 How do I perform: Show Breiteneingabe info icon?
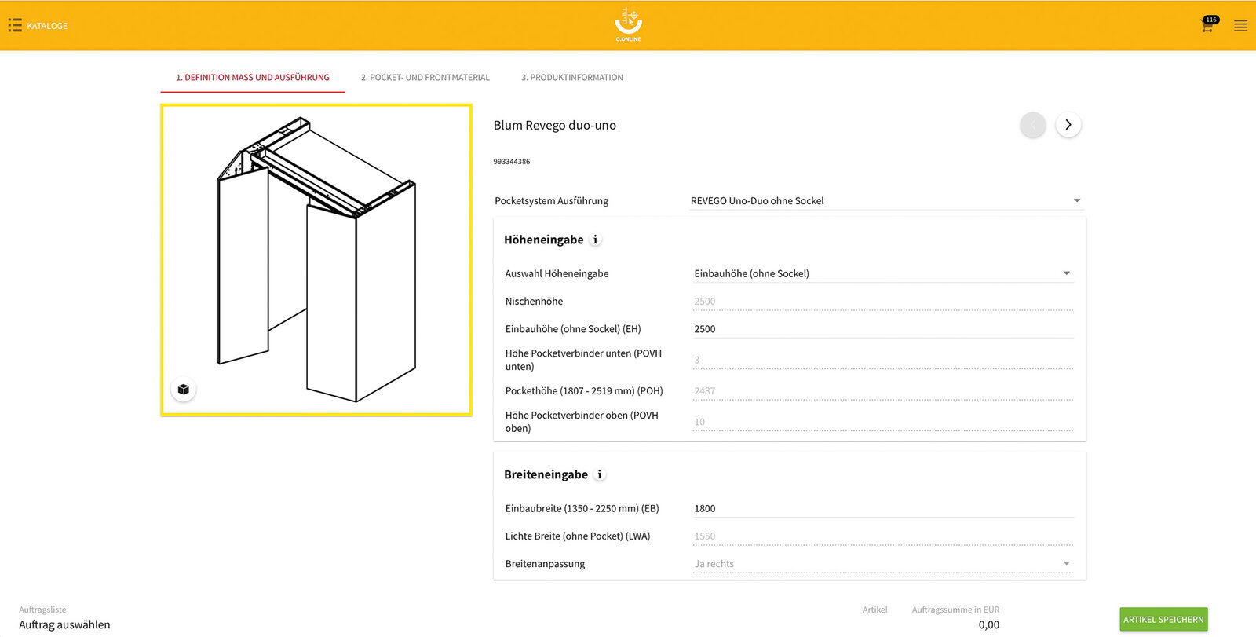(600, 474)
